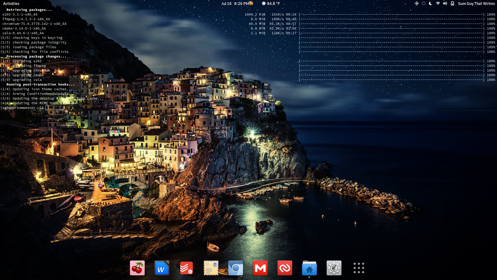This screenshot has height=280, width=497.
Task: Open Wi-Fi status icon
Action: (x=438, y=4)
